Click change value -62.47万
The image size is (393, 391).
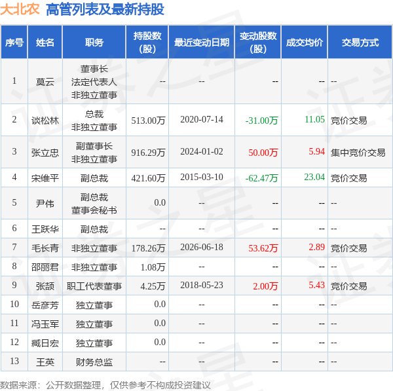[261, 178]
